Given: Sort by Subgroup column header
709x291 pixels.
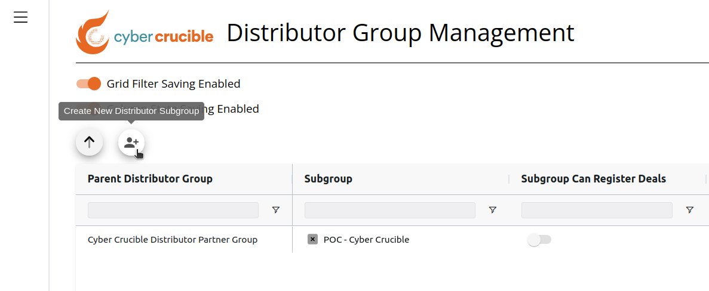Looking at the screenshot, I should pyautogui.click(x=329, y=179).
